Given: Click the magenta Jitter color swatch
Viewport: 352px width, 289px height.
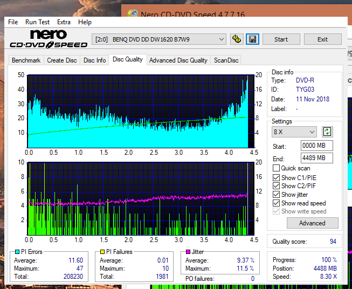Looking at the screenshot, I should click(x=188, y=252).
